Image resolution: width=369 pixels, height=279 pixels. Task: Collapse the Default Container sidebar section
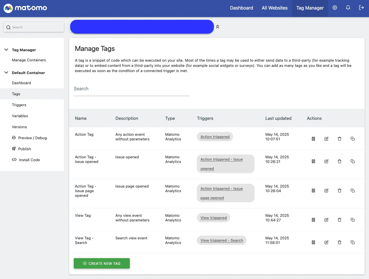[6, 73]
